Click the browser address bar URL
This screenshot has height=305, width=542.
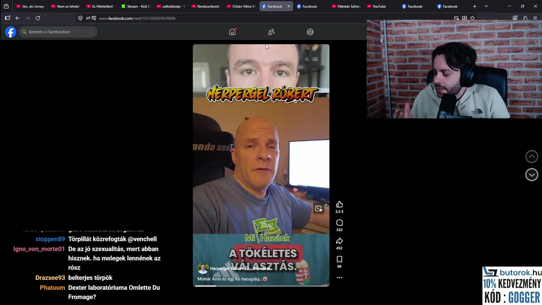pyautogui.click(x=137, y=18)
